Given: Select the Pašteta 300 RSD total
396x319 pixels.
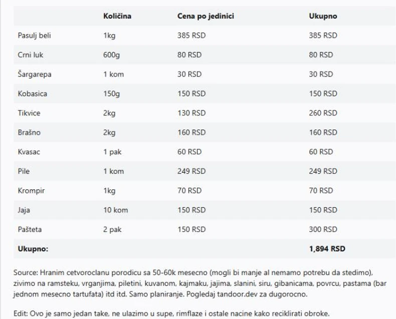Looking at the screenshot, I should [323, 229].
